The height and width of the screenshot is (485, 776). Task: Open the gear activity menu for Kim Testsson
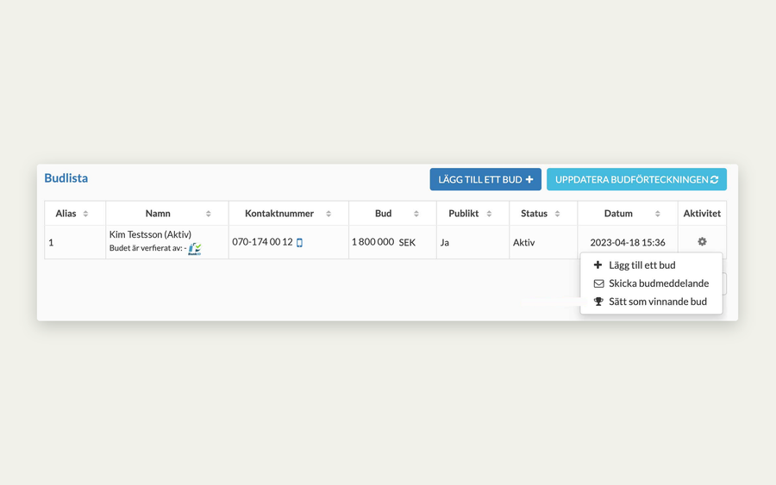pyautogui.click(x=702, y=242)
